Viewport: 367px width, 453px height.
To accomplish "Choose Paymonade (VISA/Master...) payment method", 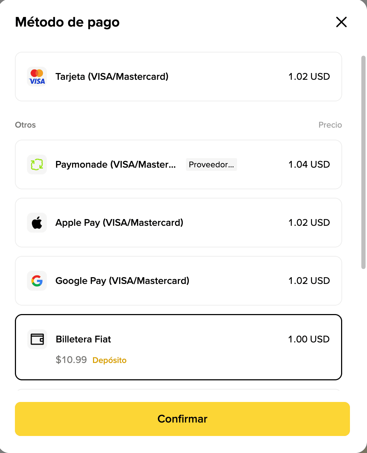I will point(115,164).
